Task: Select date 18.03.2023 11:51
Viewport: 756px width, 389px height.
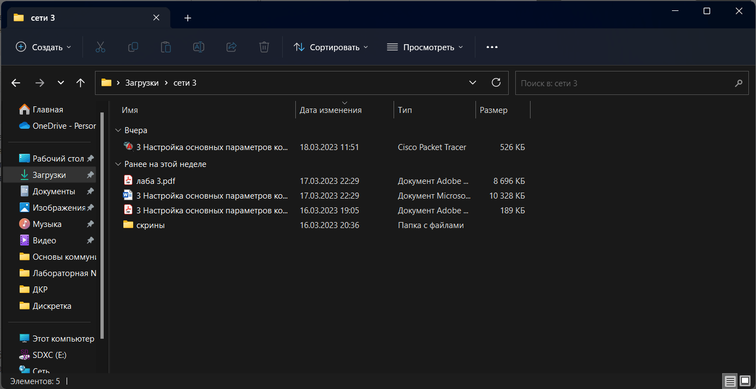Action: coord(329,147)
